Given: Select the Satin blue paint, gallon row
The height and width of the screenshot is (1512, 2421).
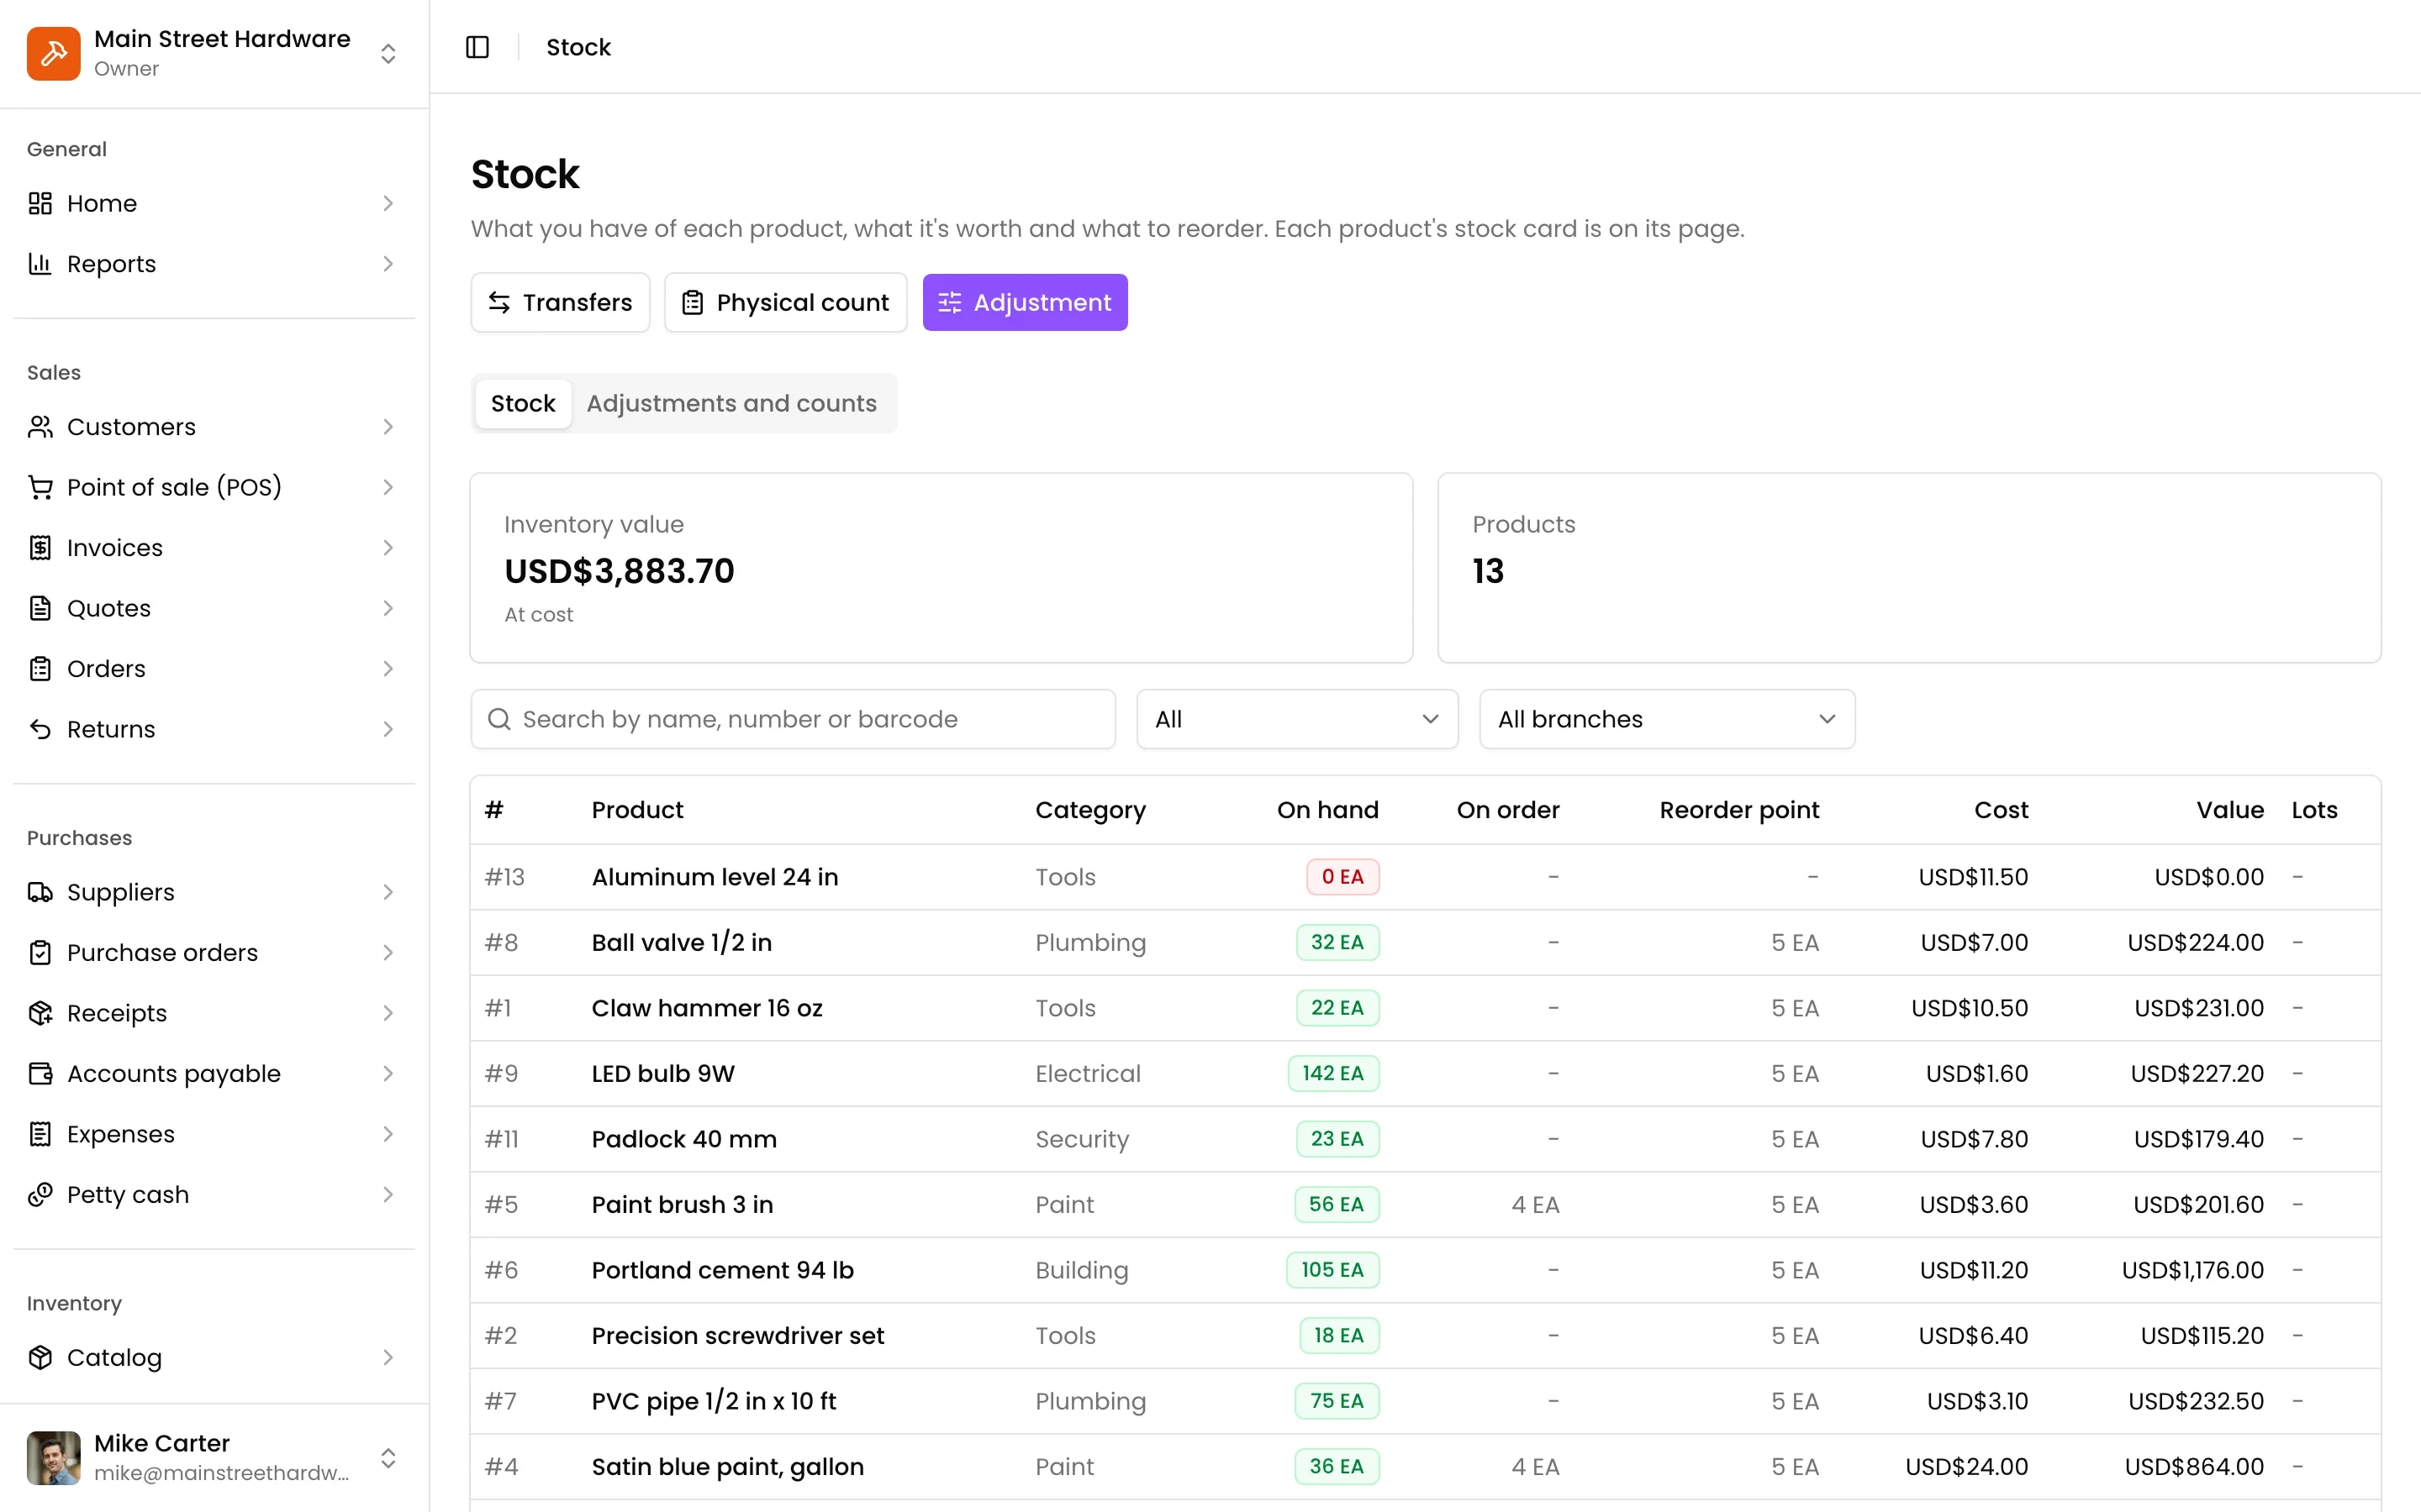Looking at the screenshot, I should [x=1425, y=1466].
